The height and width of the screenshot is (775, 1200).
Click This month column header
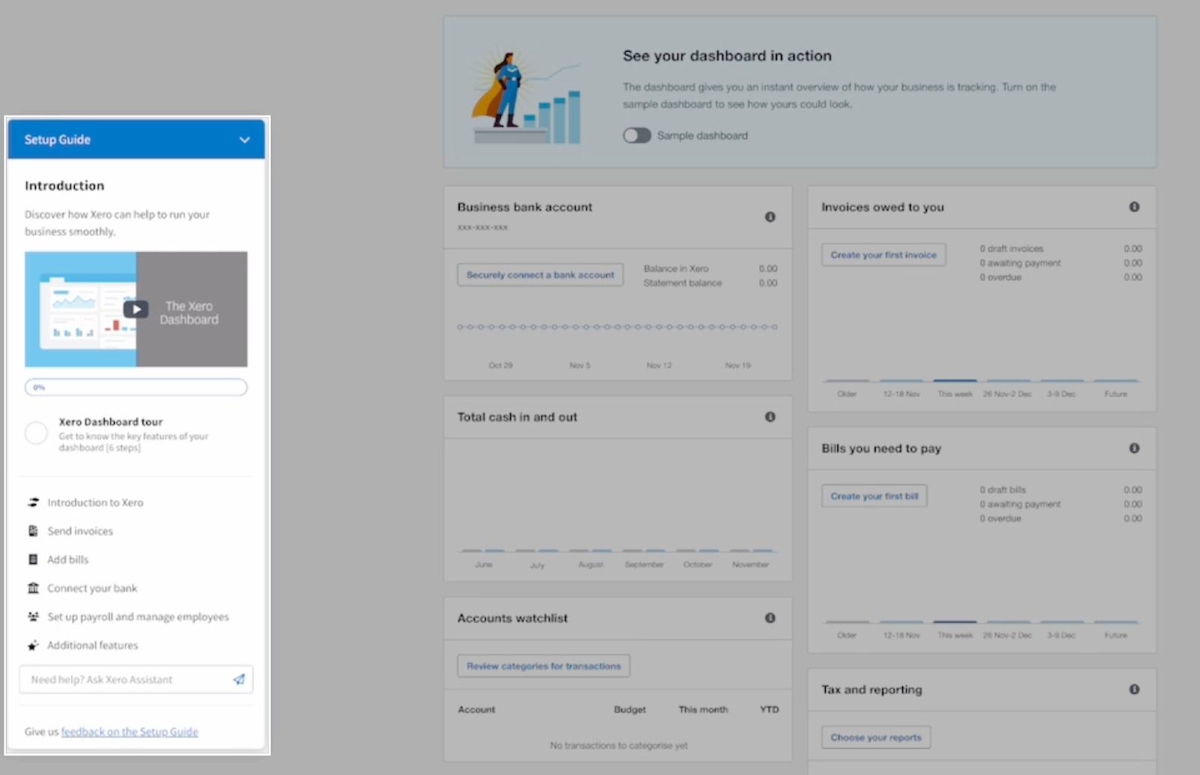[x=703, y=710]
